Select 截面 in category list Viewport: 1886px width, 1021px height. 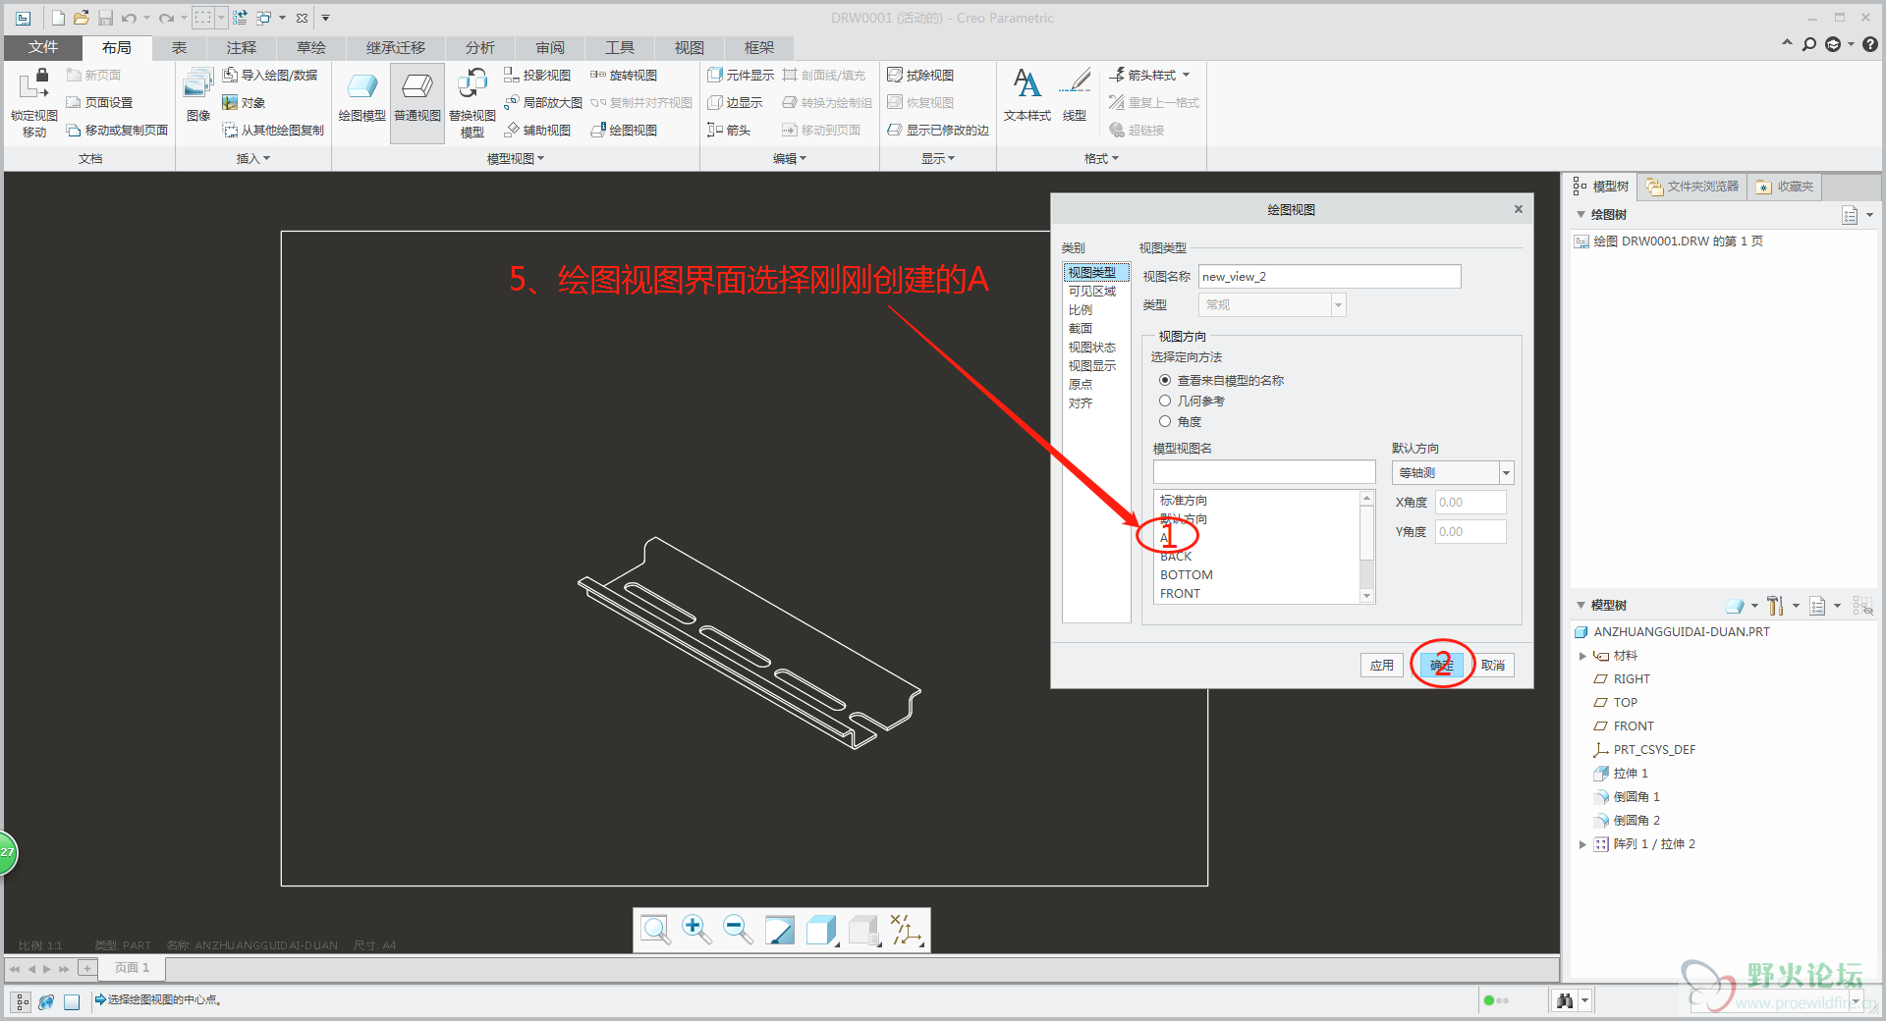(x=1081, y=328)
